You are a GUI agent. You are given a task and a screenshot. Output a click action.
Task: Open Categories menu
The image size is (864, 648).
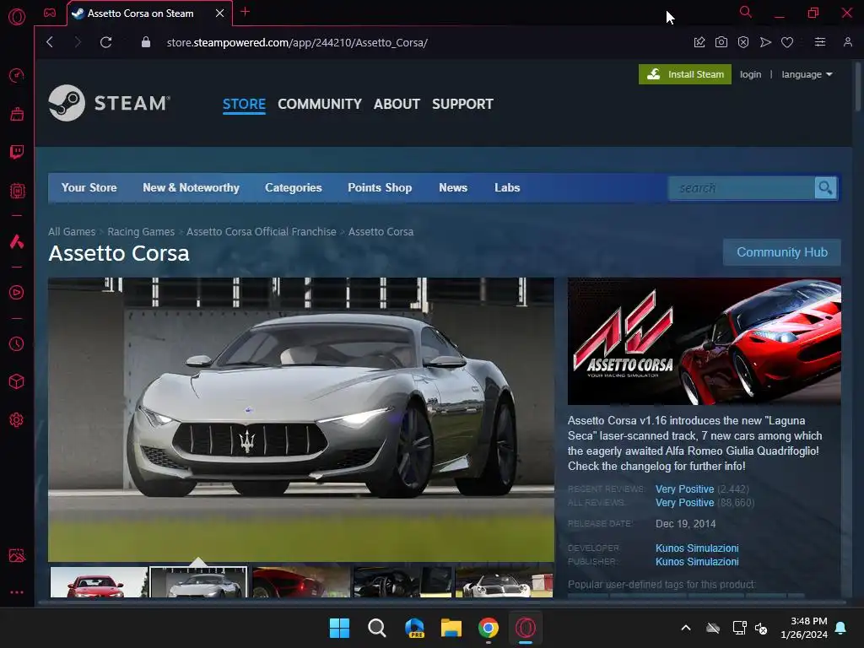point(293,188)
